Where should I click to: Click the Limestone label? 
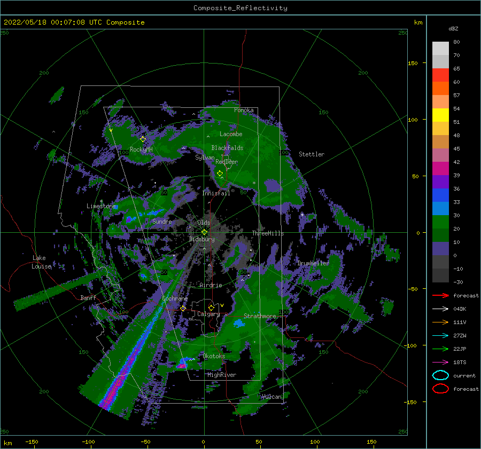[101, 206]
